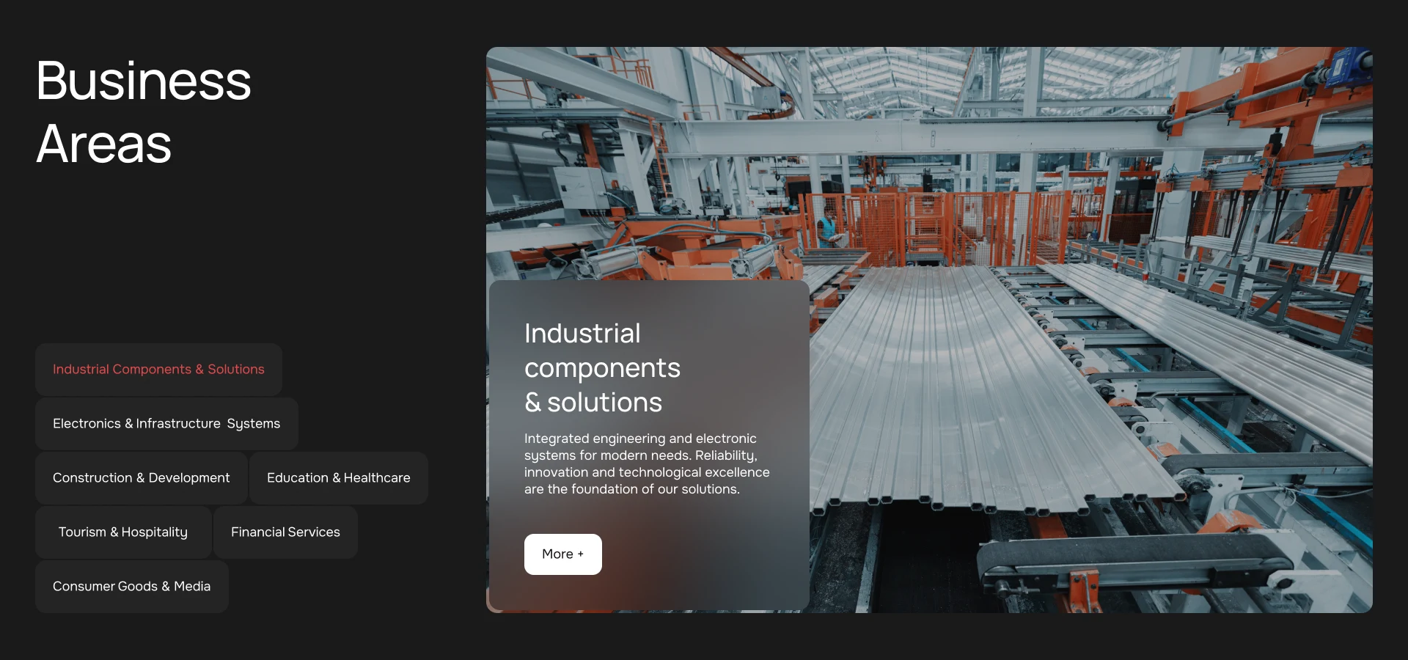Viewport: 1408px width, 660px height.
Task: Open details for Industrial components & solutions
Action: (562, 554)
